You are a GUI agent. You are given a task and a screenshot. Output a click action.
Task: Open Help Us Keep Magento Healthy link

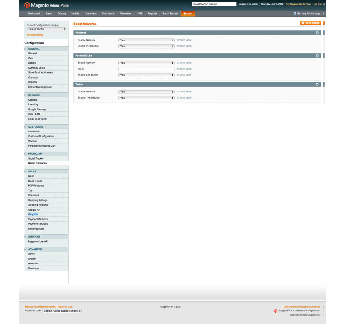(x=49, y=307)
